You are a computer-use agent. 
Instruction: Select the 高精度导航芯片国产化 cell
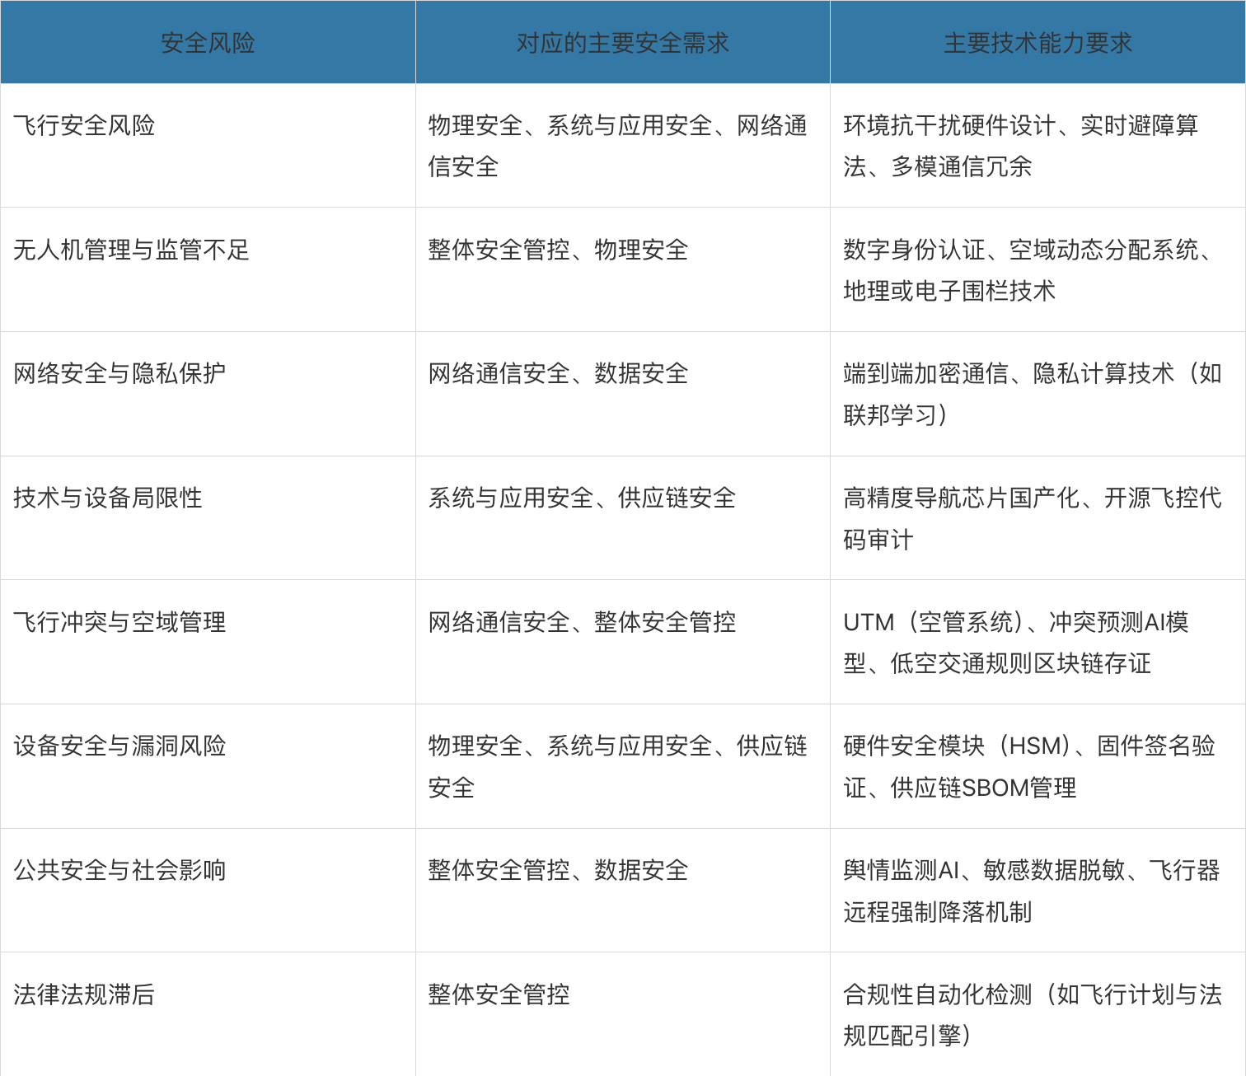1032,518
